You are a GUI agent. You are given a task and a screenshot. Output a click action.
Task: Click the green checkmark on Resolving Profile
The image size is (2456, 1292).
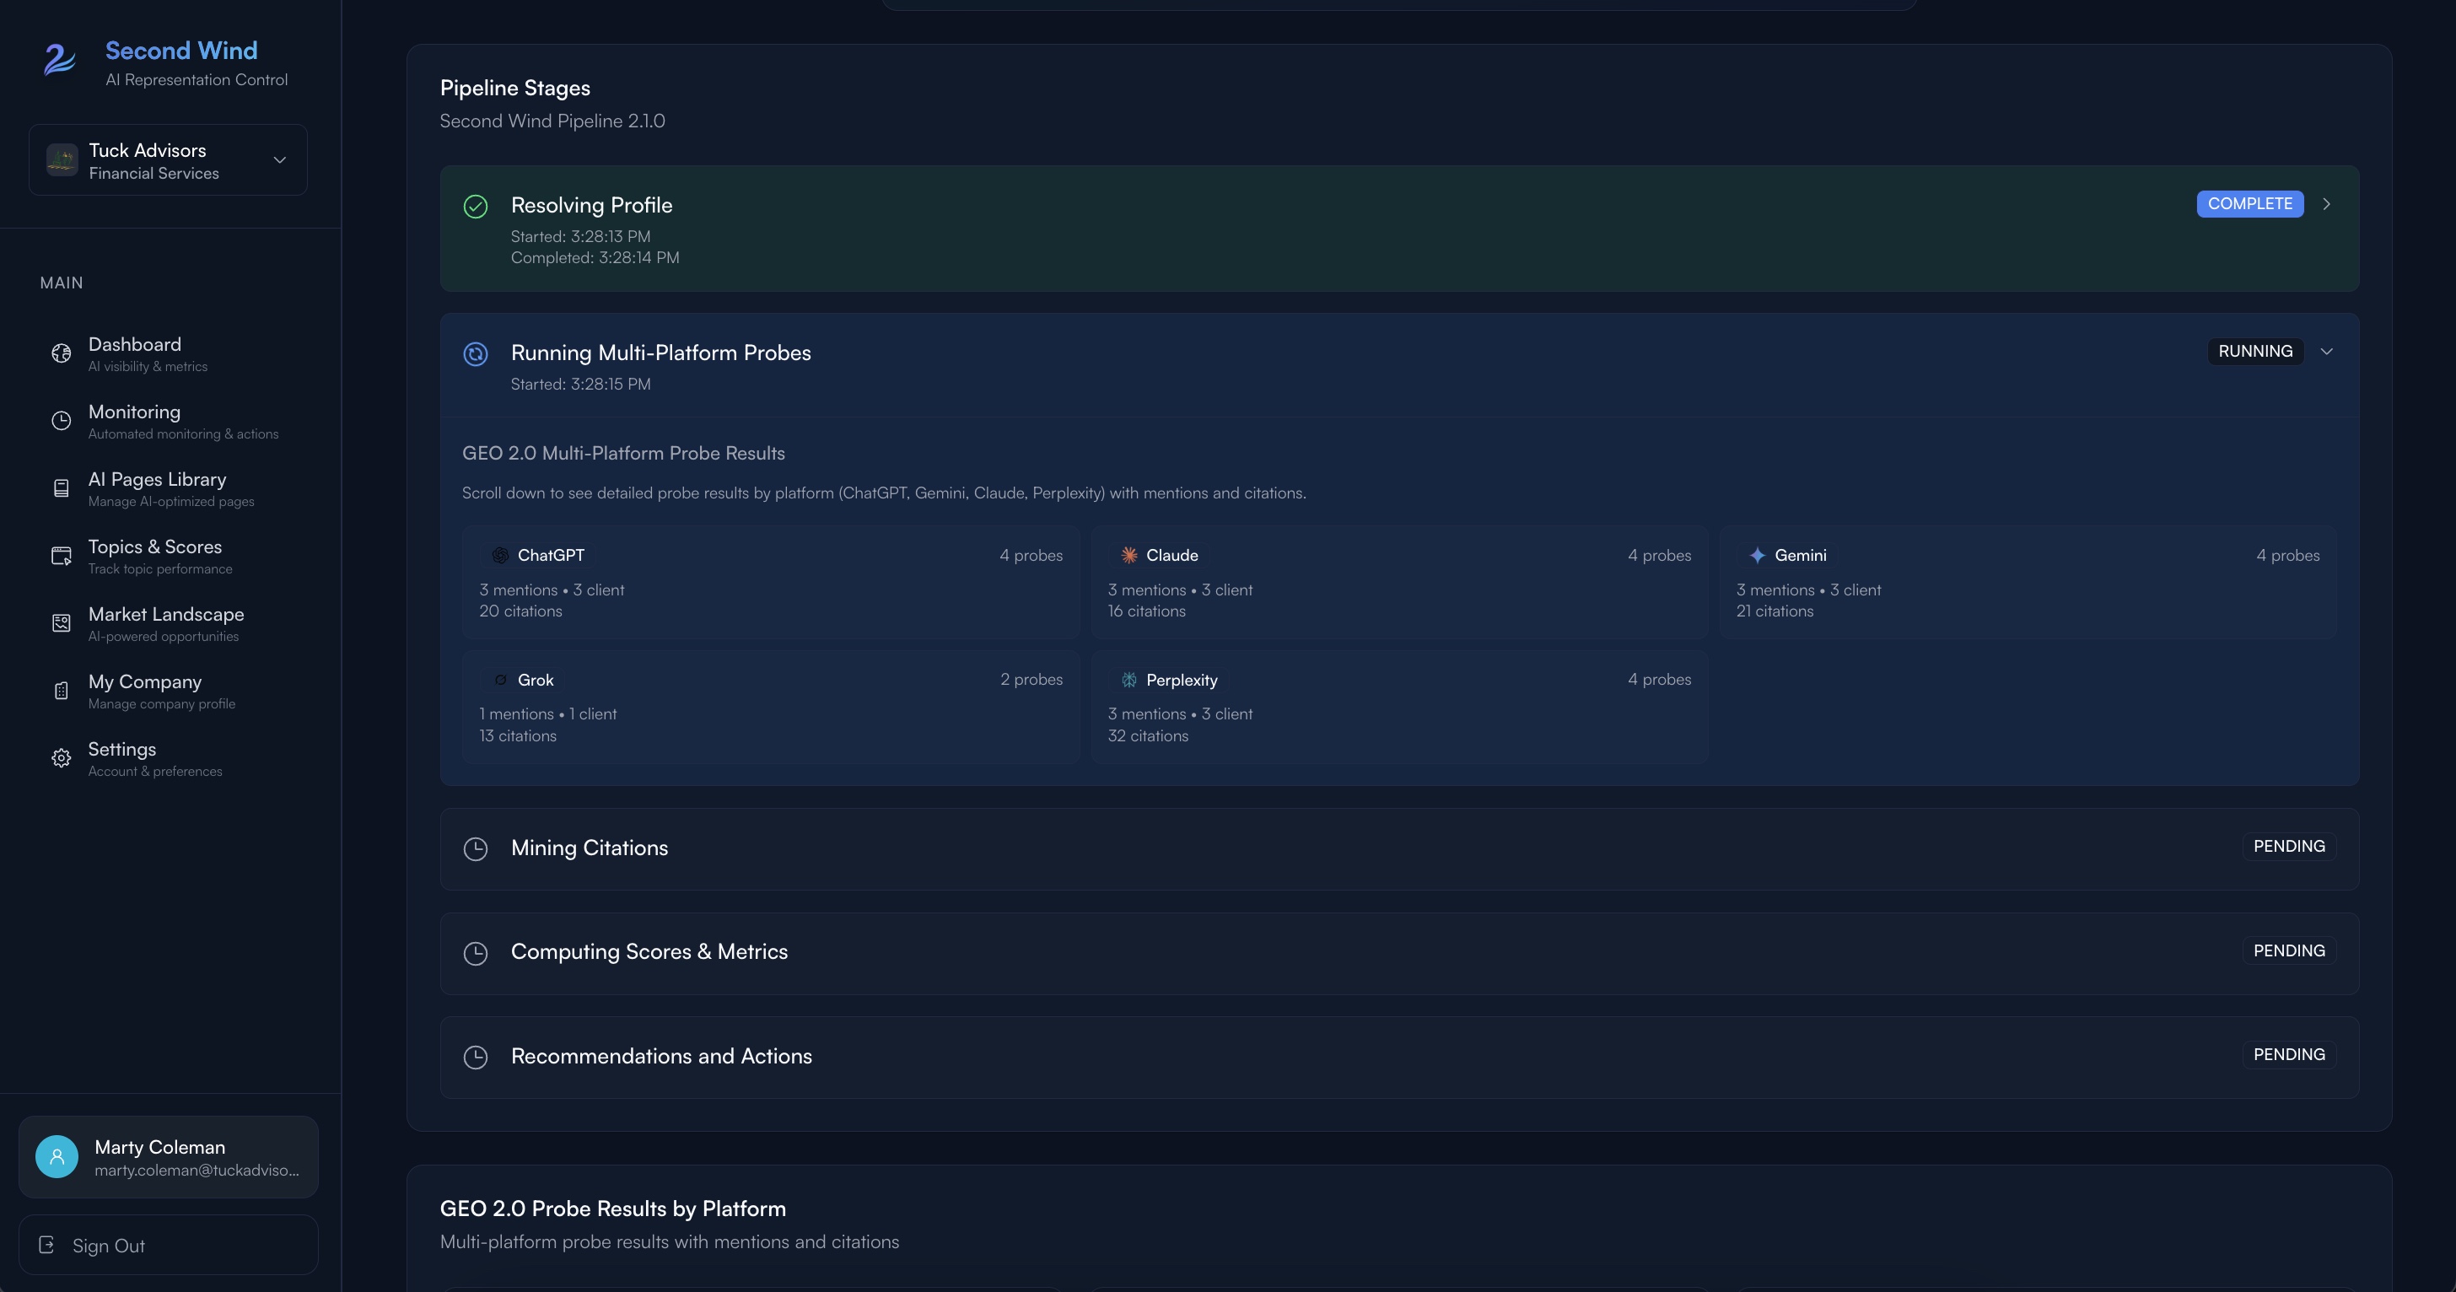click(475, 206)
